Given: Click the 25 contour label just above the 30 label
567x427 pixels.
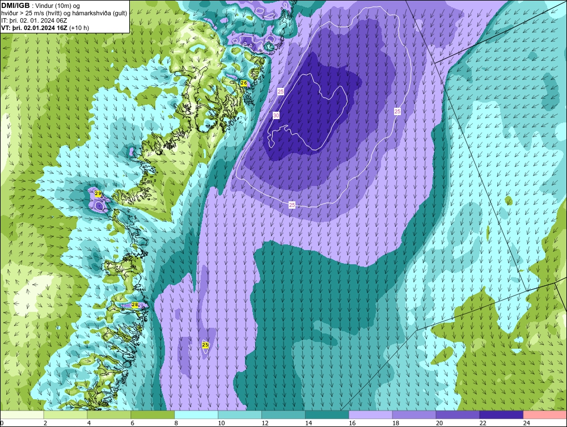Looking at the screenshot, I should 281,92.
